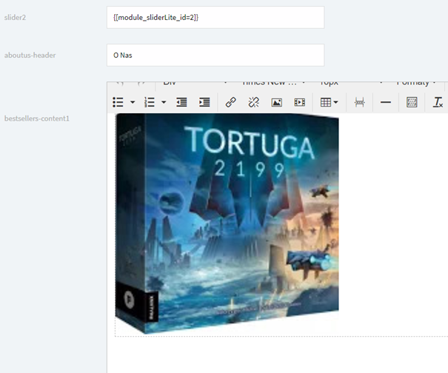Decrease indent with outdent icon
Image resolution: width=448 pixels, height=373 pixels.
click(x=181, y=102)
